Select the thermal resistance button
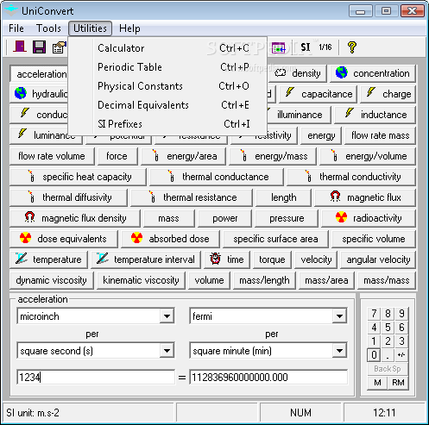Viewport: 429px width, 425px height. 192,197
